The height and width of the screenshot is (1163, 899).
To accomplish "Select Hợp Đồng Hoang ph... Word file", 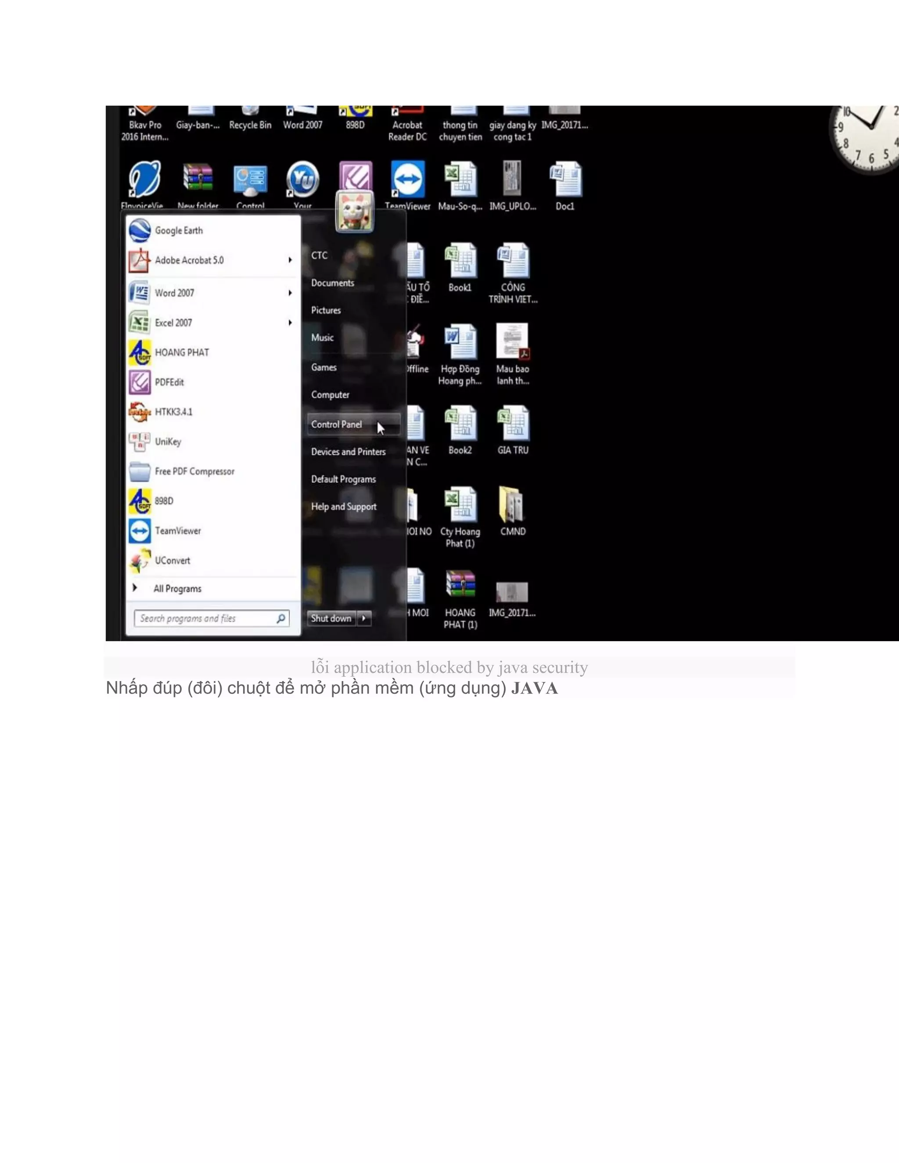I will coord(460,355).
